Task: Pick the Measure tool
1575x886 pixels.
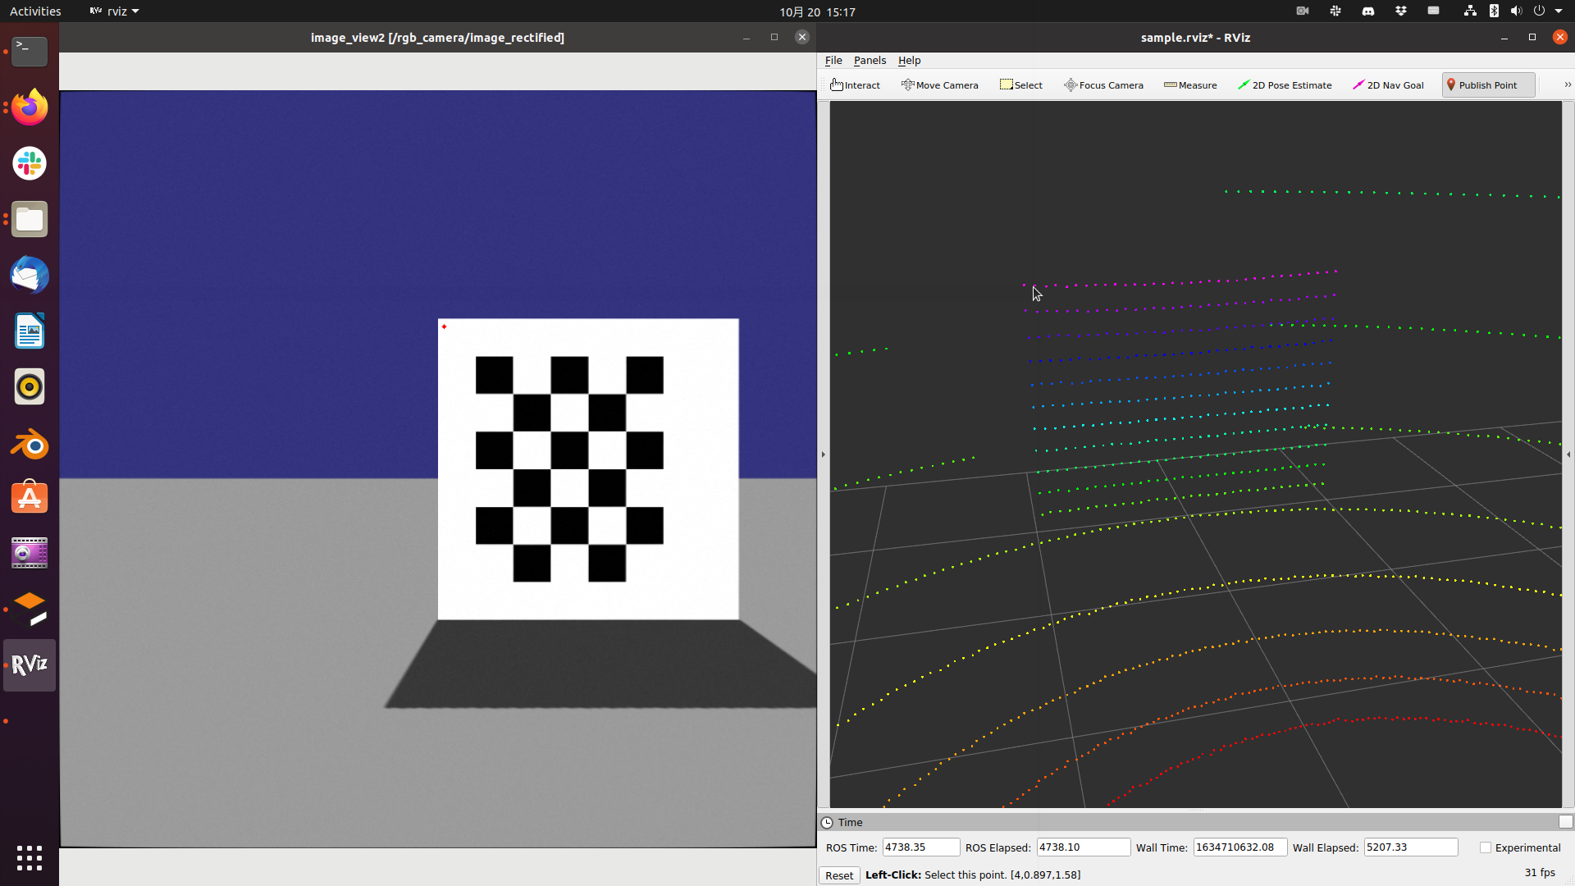Action: click(1190, 84)
